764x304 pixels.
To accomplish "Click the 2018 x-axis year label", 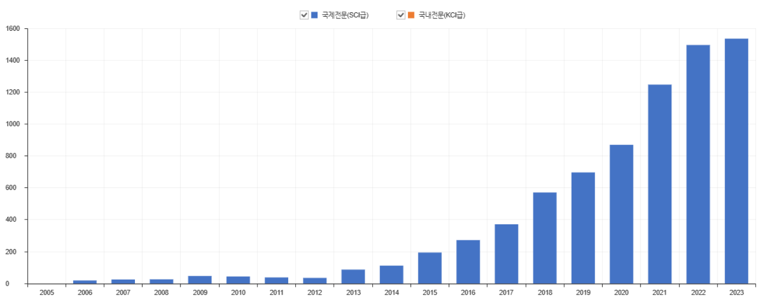I will click(x=545, y=293).
